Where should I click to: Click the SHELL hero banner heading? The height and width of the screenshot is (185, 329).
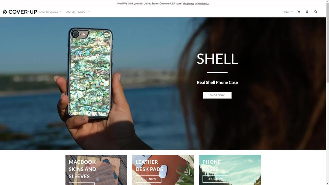(x=217, y=59)
